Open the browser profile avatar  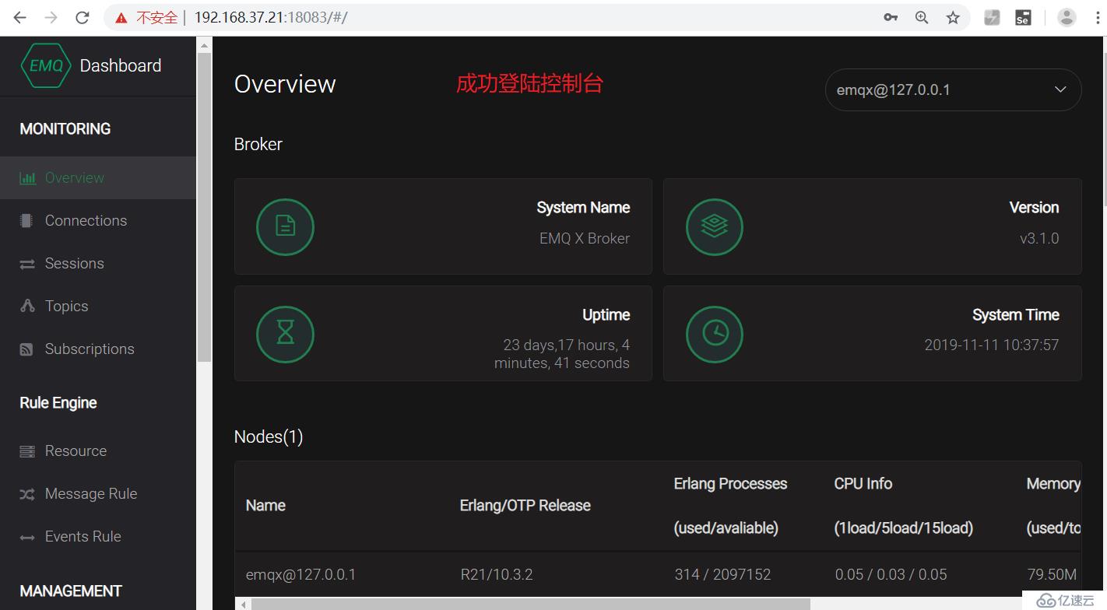tap(1067, 17)
